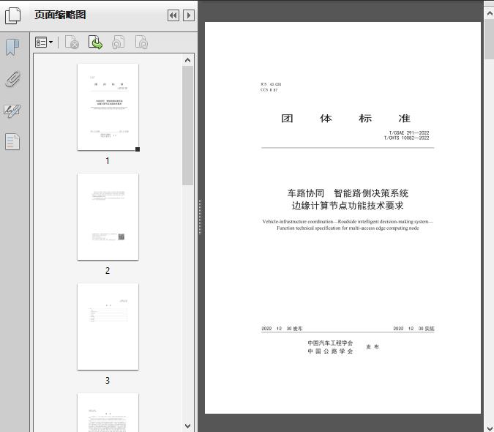Screen dimensions: 494x432
Task: Rotate pages clockwise icon
Action: click(141, 42)
